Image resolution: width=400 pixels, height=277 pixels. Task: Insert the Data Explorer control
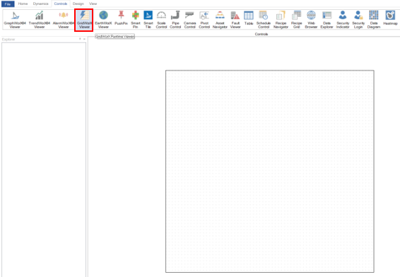[x=327, y=20]
